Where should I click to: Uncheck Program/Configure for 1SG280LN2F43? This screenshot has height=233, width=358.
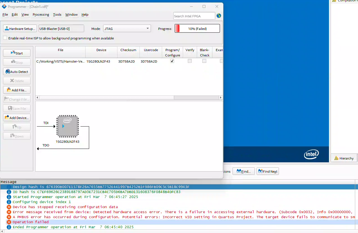pos(172,61)
